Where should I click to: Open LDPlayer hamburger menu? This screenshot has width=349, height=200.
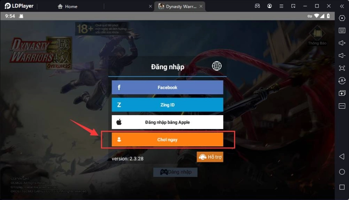[281, 6]
